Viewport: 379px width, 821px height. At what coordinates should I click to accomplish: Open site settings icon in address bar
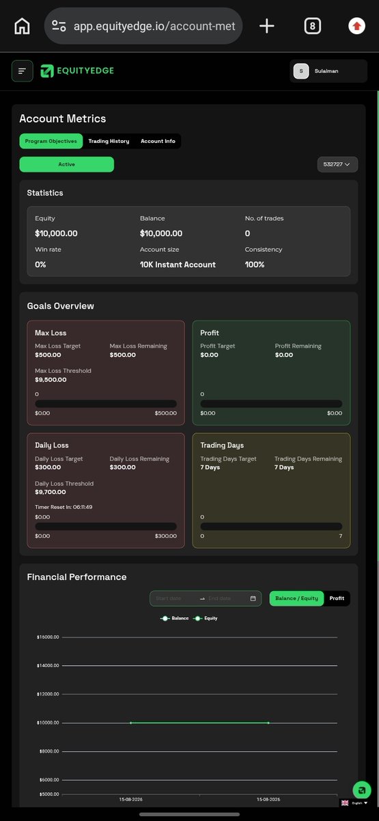[x=59, y=26]
